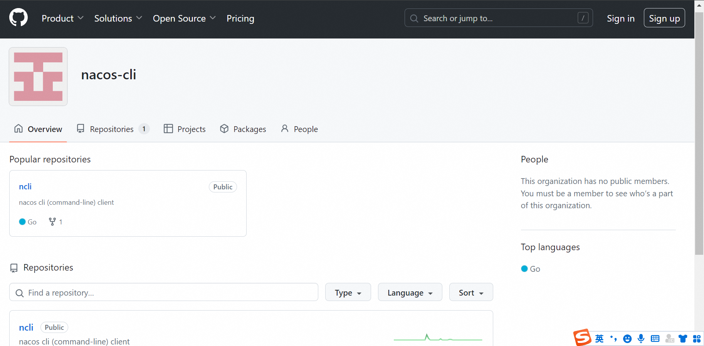Expand the Product menu
Screen dimensions: 704x346
(x=62, y=18)
